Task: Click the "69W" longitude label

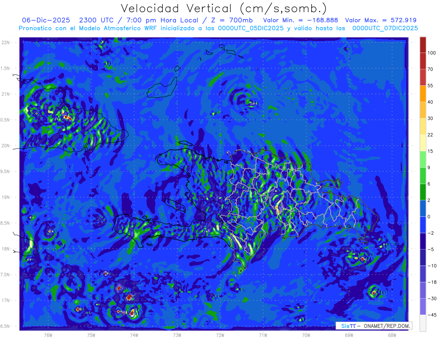Action: click(x=349, y=335)
